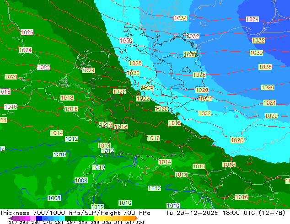Select the legend value 293

[83, 222]
